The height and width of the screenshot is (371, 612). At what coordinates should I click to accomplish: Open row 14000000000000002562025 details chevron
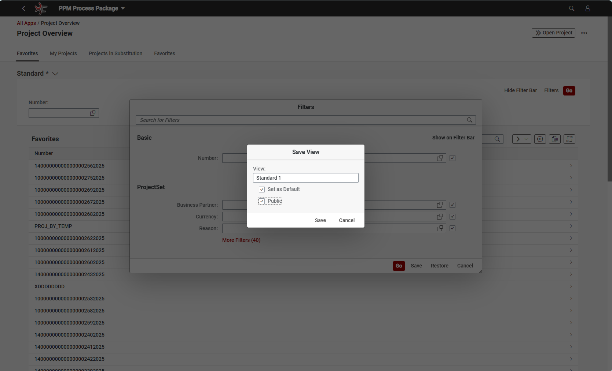(571, 166)
